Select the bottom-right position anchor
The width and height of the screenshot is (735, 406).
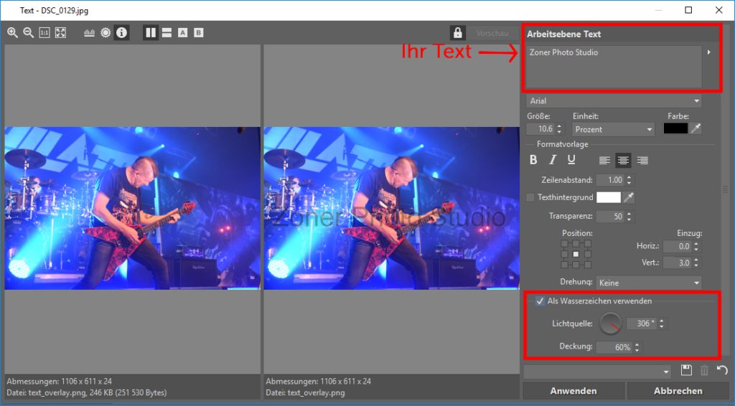coord(588,265)
